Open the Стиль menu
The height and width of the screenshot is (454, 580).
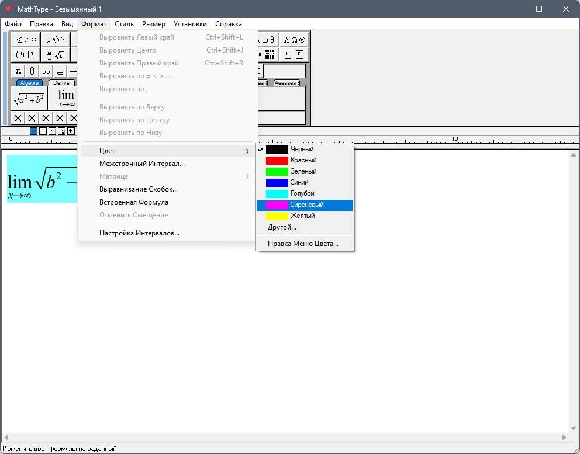click(x=124, y=23)
